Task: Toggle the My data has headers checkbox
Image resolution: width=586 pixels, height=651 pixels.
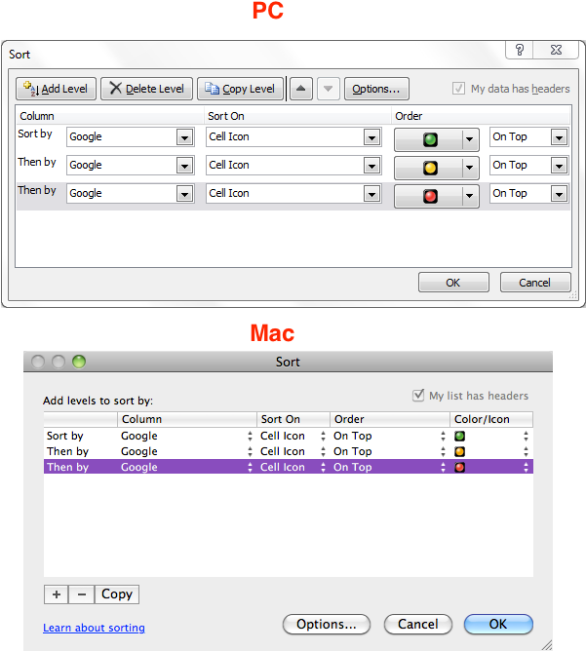Action: pos(458,89)
